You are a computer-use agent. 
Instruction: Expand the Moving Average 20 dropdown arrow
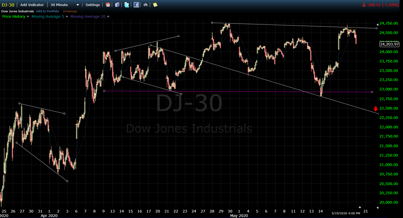pos(108,17)
